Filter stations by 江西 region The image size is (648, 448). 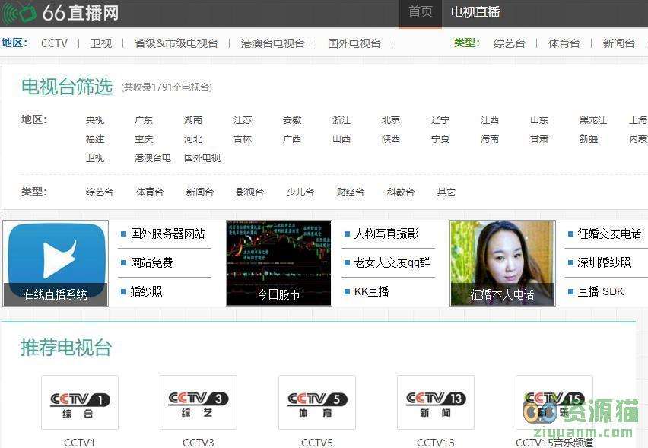(490, 120)
